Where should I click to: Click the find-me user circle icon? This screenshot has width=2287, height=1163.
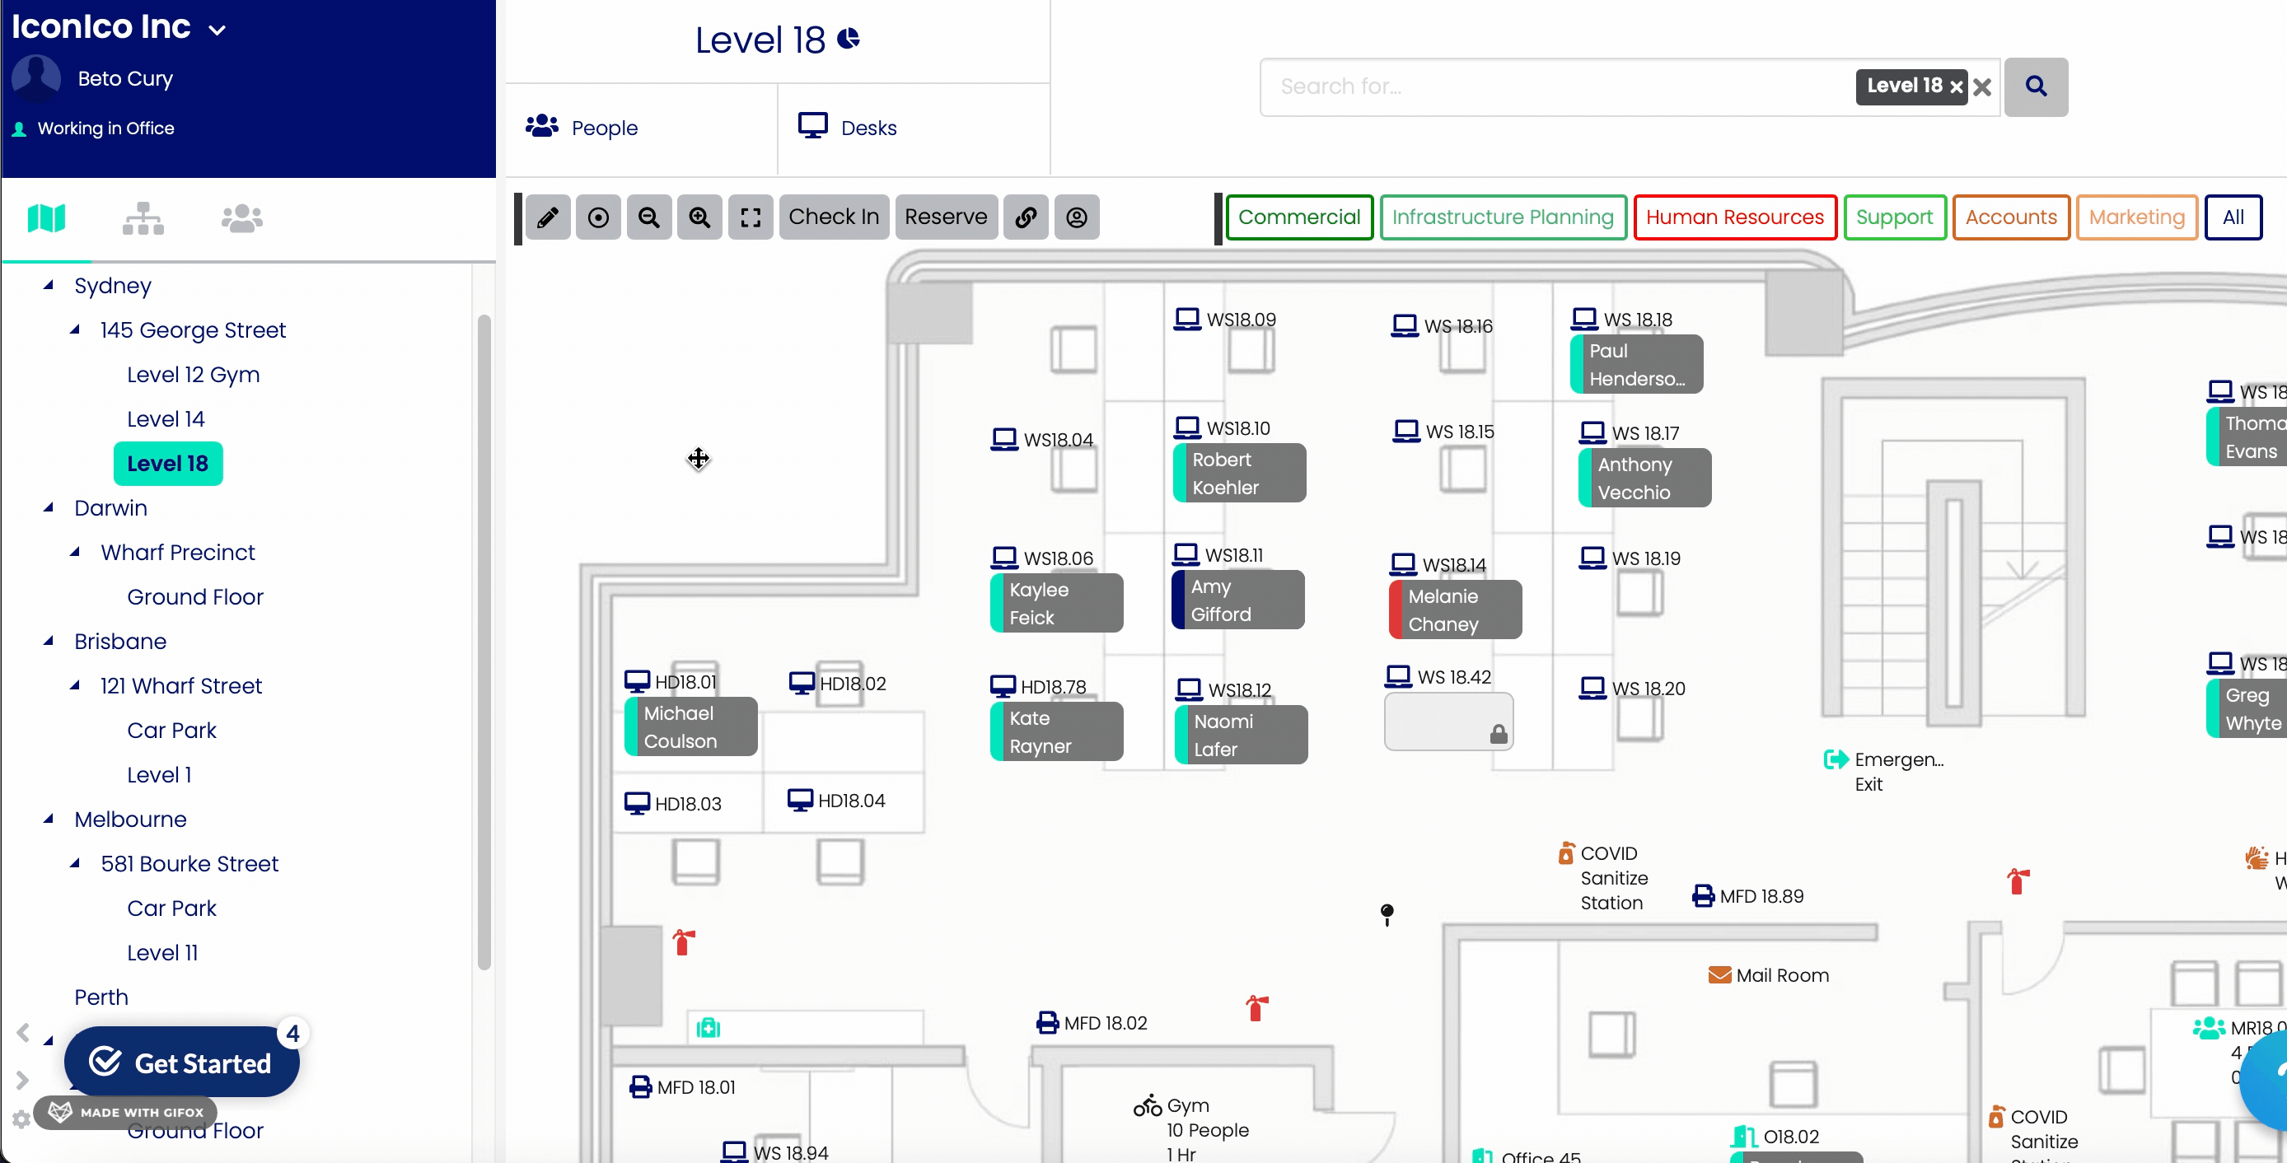1077,217
